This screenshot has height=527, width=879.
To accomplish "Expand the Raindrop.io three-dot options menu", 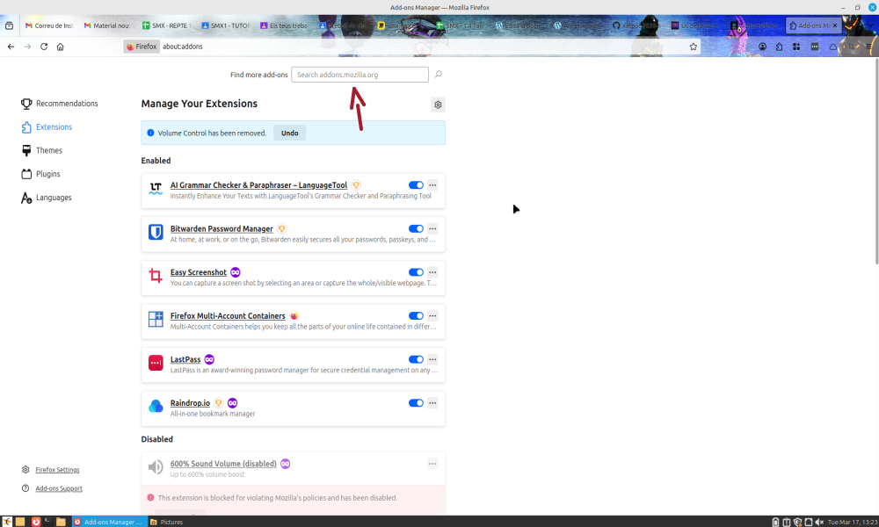I will click(432, 403).
